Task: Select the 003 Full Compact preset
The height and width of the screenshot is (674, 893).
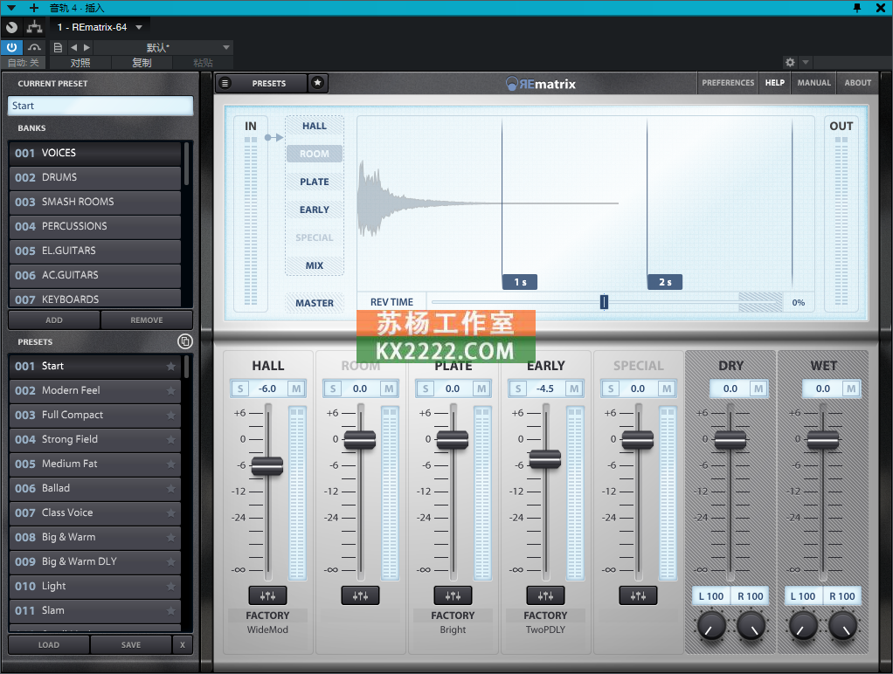Action: 94,415
